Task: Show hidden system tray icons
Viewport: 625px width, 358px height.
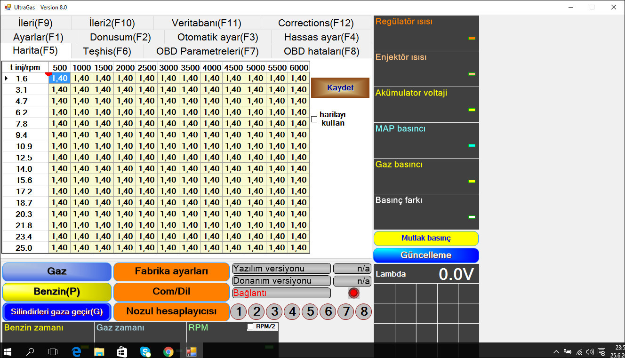Action: point(556,351)
